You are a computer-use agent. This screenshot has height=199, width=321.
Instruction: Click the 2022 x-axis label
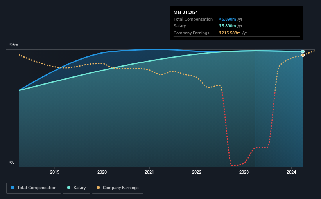click(x=197, y=172)
